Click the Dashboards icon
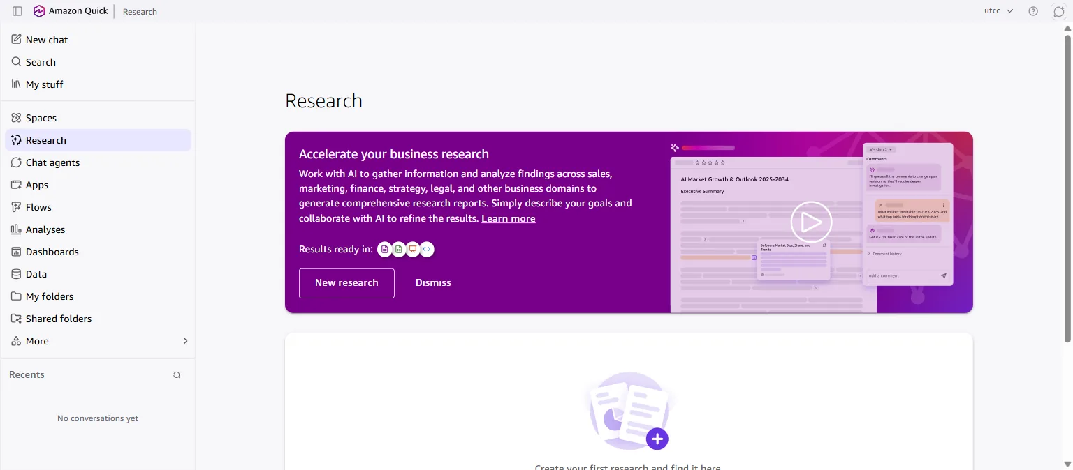 point(17,252)
